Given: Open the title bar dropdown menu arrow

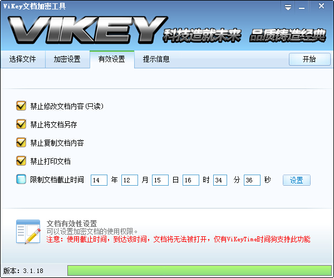Looking at the screenshot, I should click(x=288, y=7).
